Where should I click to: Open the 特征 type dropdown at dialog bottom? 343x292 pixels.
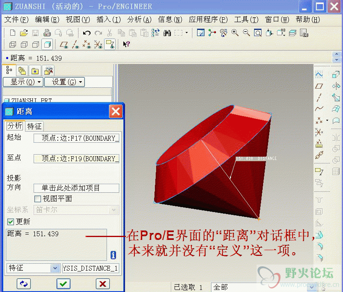(55, 268)
